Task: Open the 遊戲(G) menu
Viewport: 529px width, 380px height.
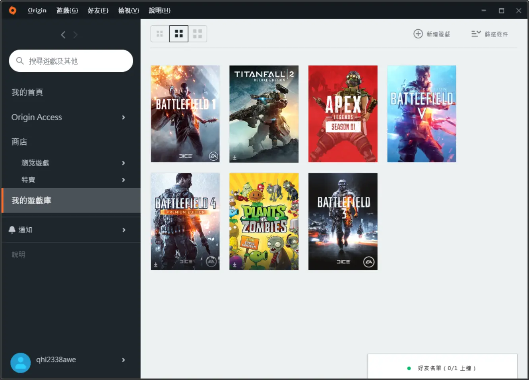Action: (x=67, y=10)
